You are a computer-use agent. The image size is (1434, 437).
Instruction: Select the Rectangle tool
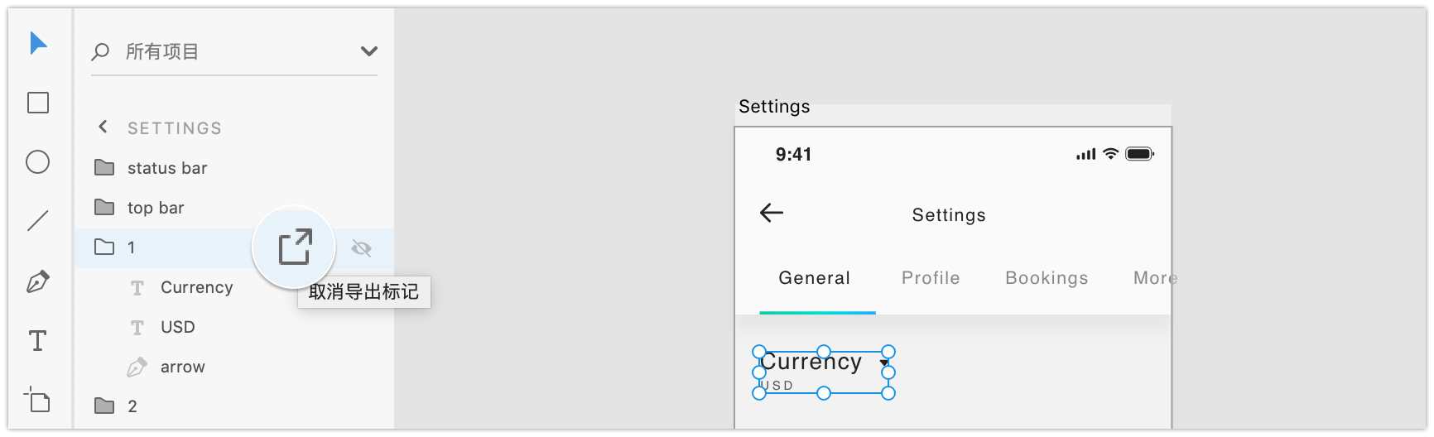coord(38,103)
